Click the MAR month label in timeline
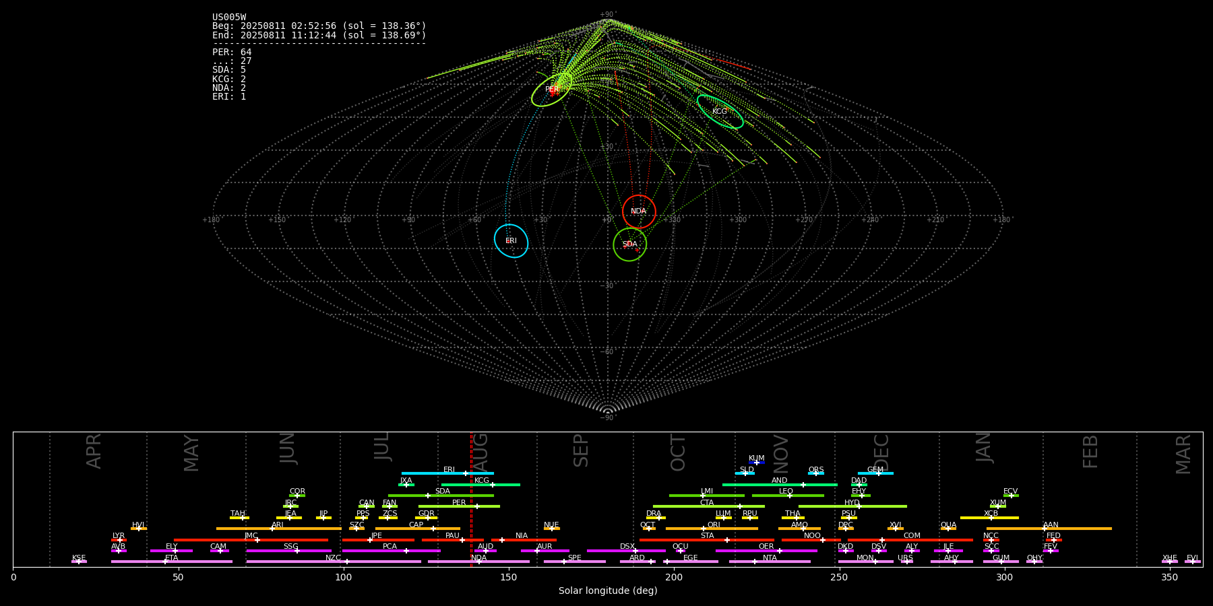The width and height of the screenshot is (1213, 606). pyautogui.click(x=1183, y=454)
